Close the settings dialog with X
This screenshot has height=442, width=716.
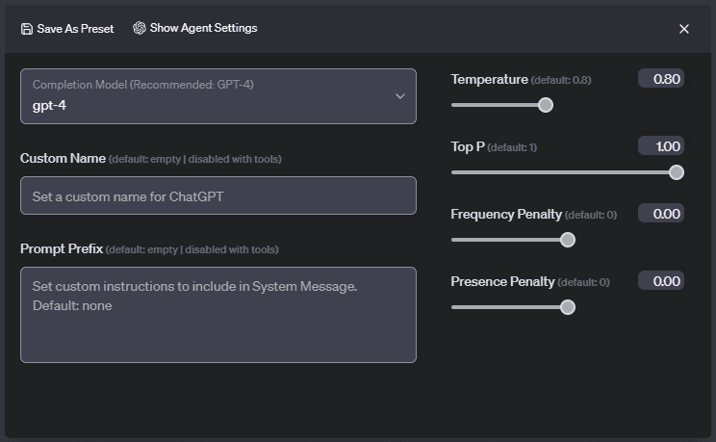684,29
